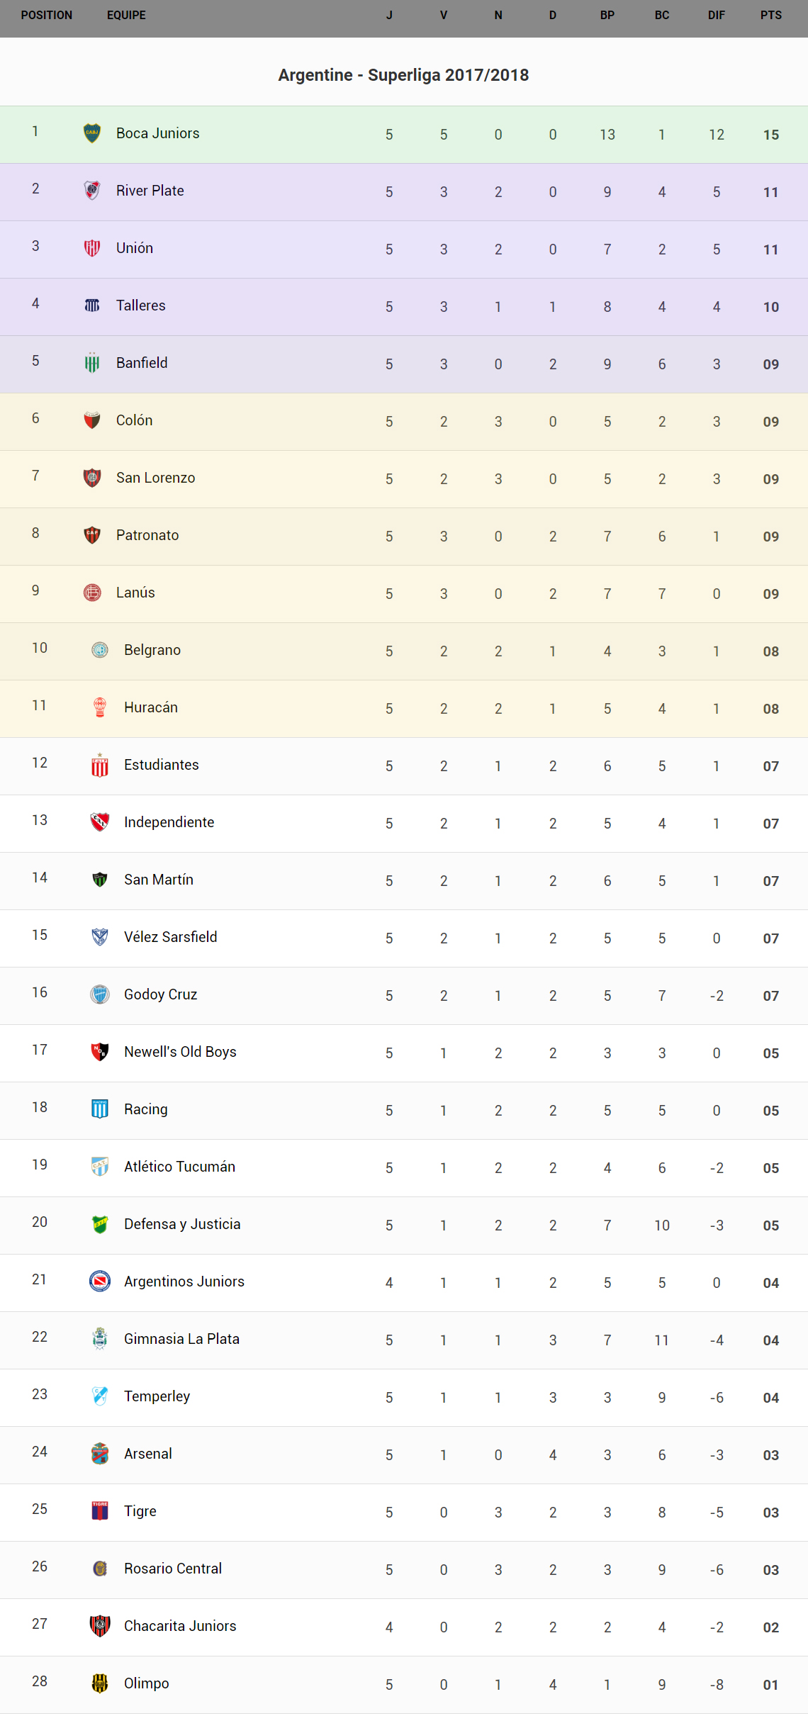The image size is (808, 1716).
Task: Click the Argentinos Juniors round crest
Action: [x=100, y=1281]
